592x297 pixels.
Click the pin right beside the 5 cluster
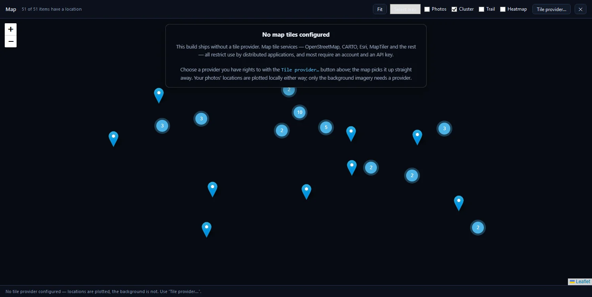(x=351, y=134)
